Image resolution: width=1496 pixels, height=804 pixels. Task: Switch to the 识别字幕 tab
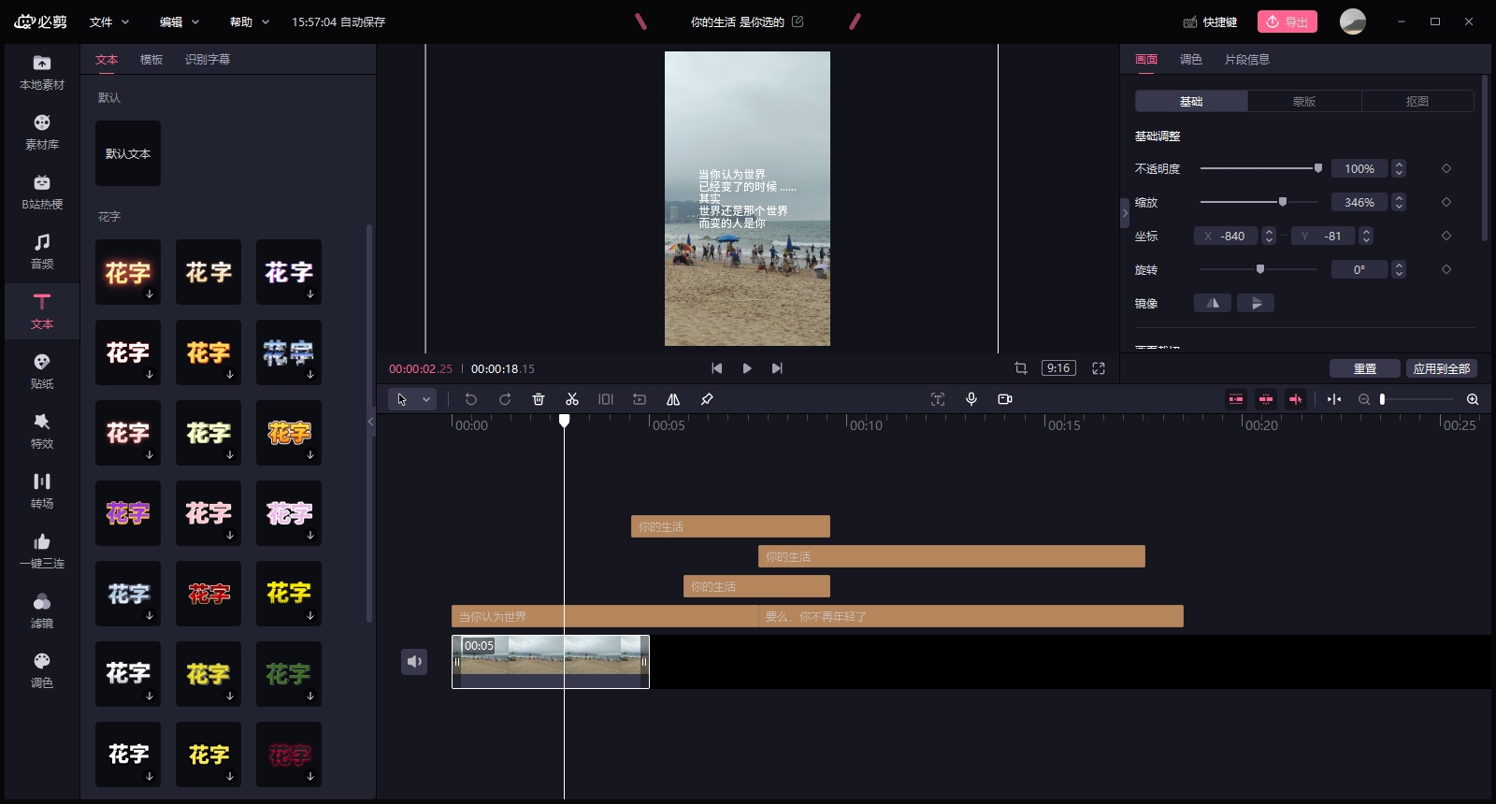[x=208, y=59]
